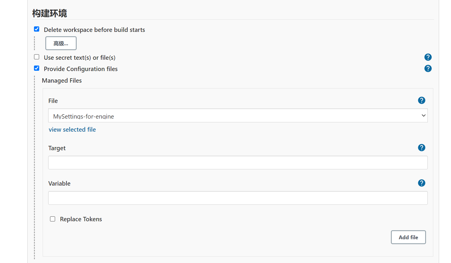Click the Replace Tokens label text
451x263 pixels.
[x=81, y=219]
